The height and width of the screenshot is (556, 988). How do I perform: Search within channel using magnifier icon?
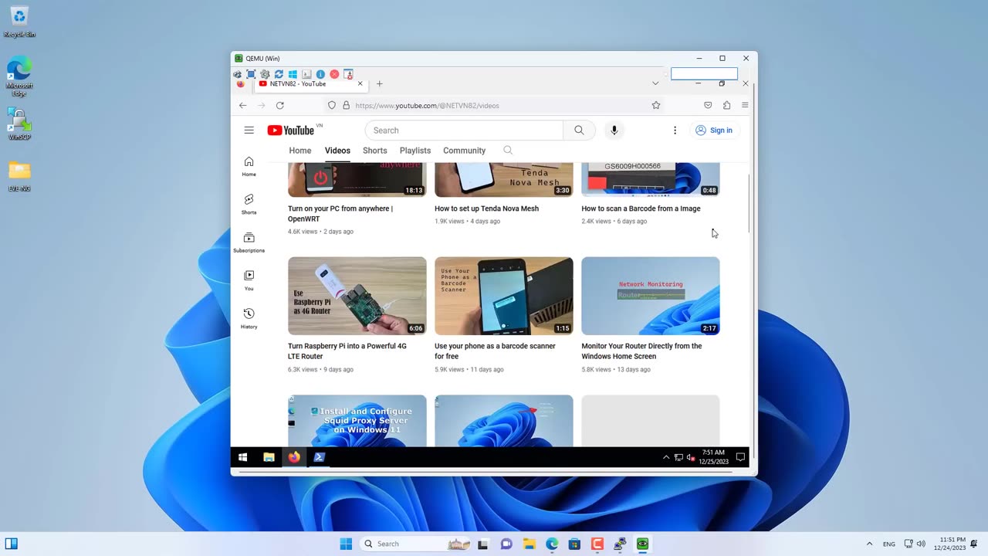tap(508, 151)
